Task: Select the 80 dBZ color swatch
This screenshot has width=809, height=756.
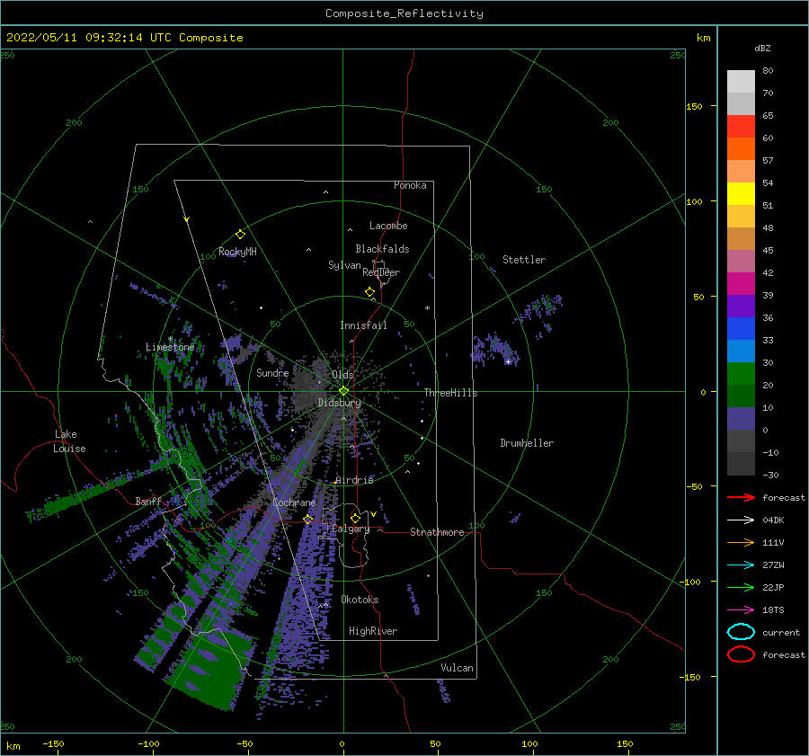Action: tap(741, 82)
